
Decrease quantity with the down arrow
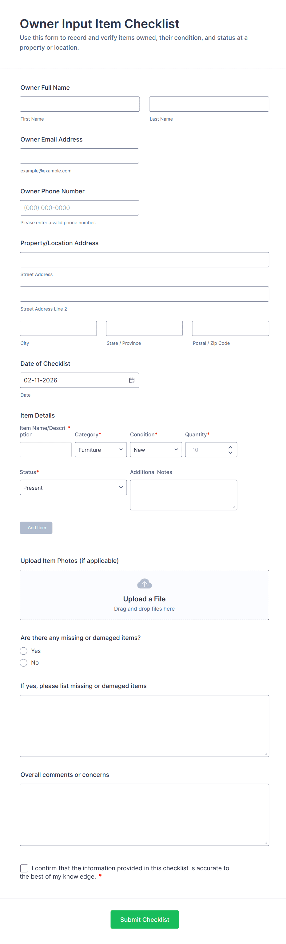(230, 453)
